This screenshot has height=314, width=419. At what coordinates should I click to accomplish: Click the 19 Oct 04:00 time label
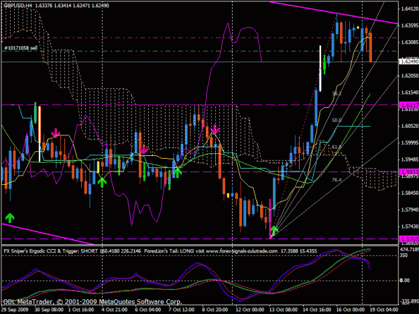[383, 310]
